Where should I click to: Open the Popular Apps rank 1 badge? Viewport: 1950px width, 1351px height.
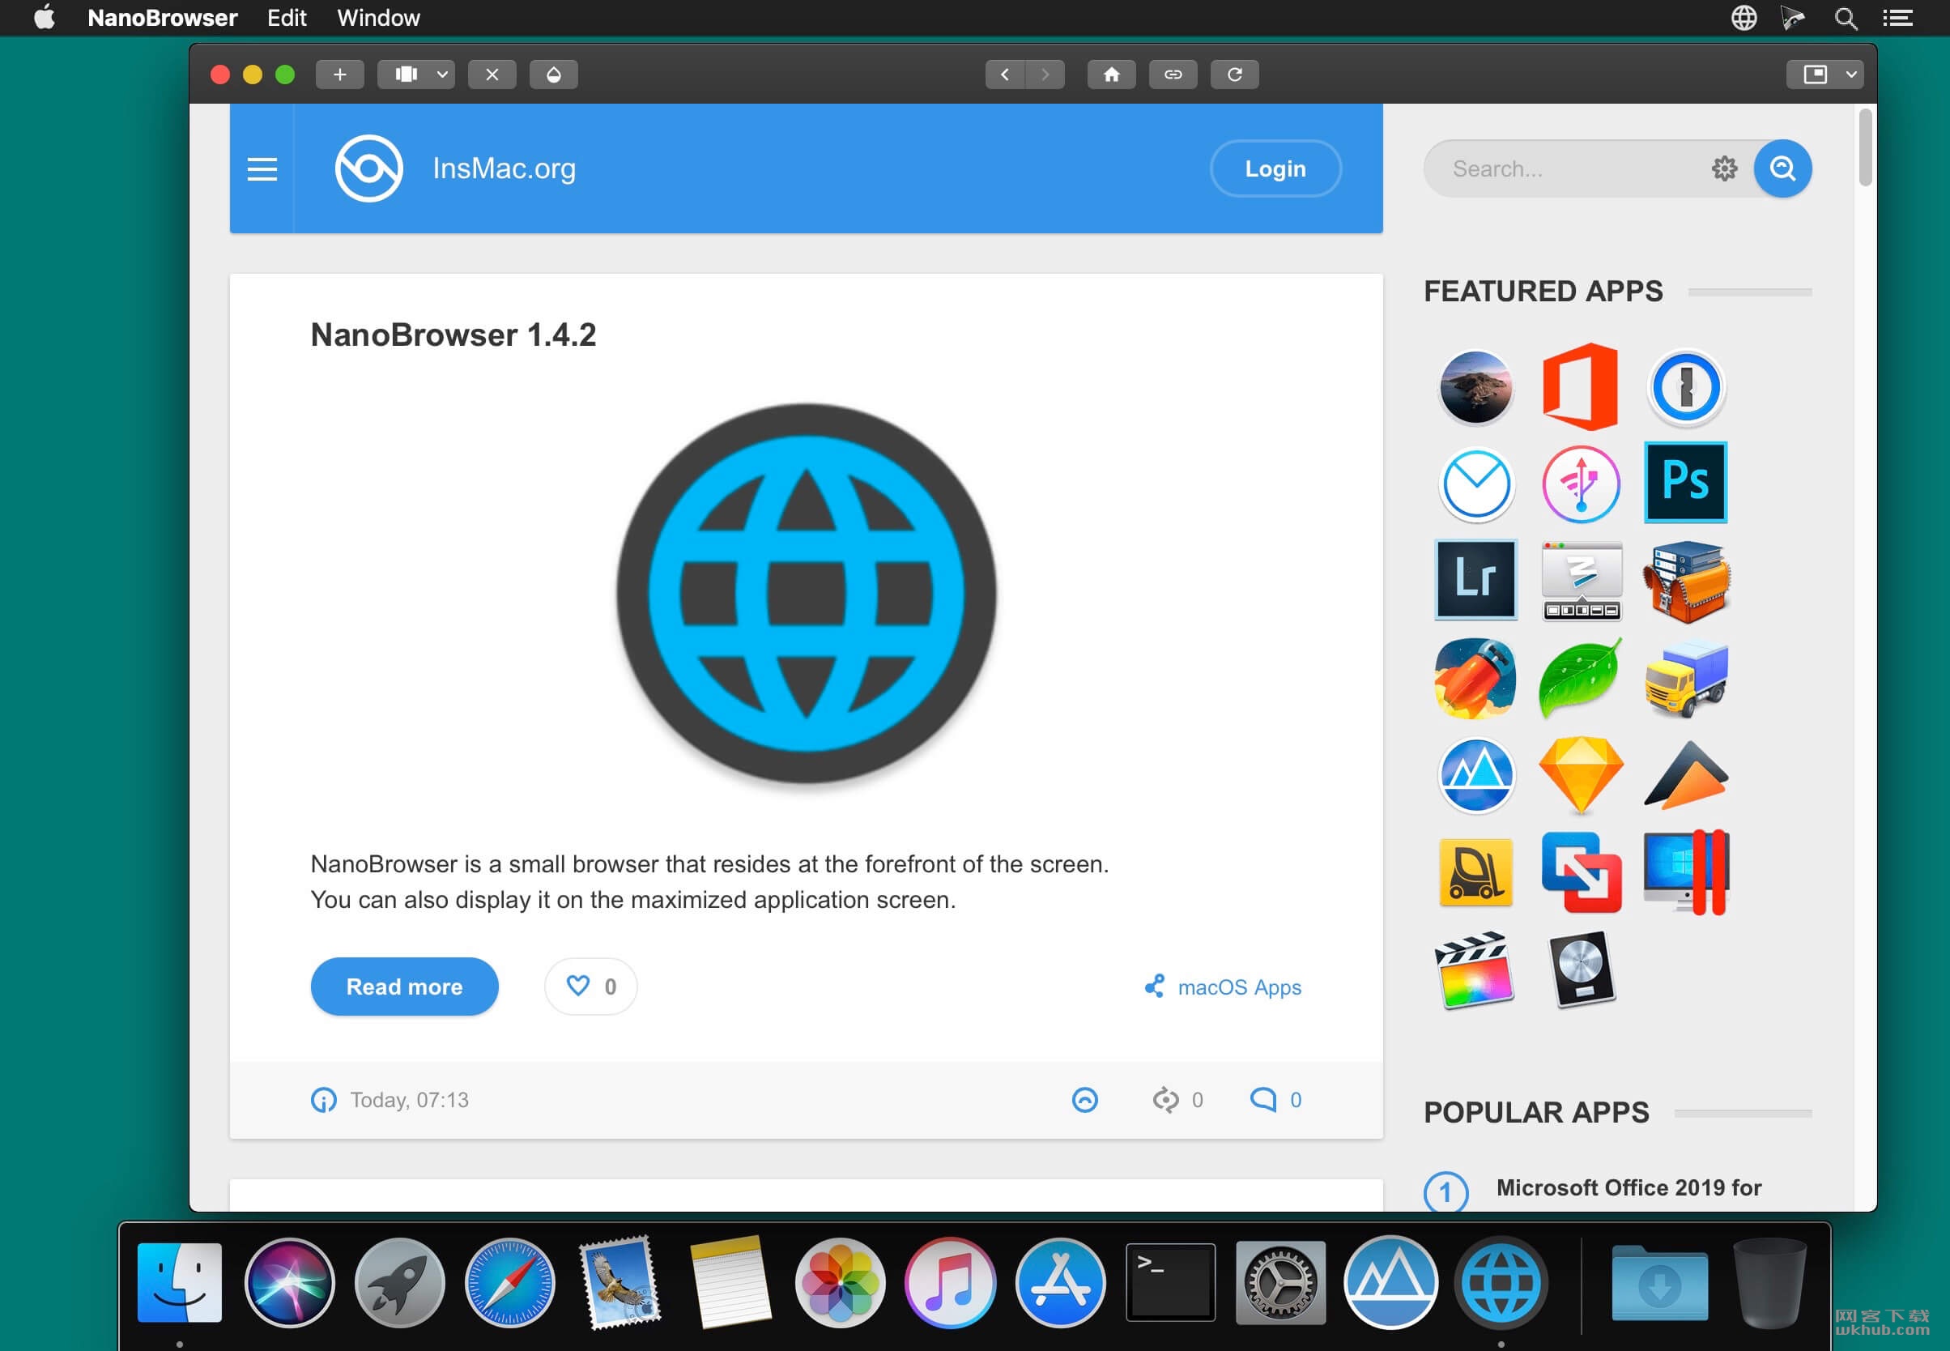(1445, 1193)
